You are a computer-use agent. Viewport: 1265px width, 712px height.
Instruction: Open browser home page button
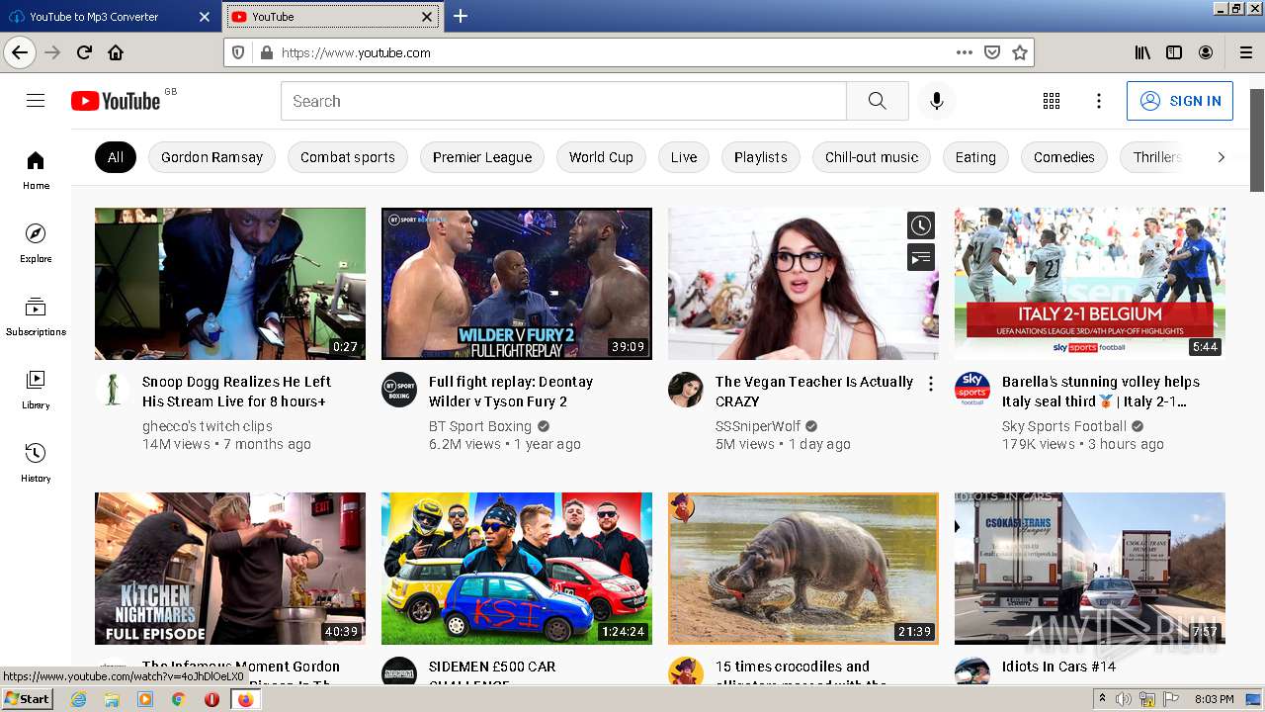coord(116,52)
